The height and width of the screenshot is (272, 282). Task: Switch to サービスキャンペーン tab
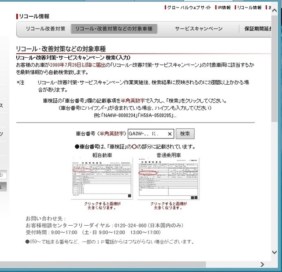point(199,29)
